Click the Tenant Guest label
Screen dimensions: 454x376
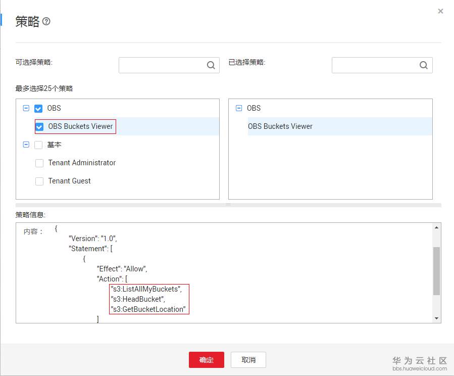click(x=70, y=181)
